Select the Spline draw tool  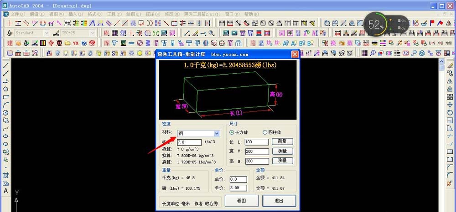click(5, 128)
